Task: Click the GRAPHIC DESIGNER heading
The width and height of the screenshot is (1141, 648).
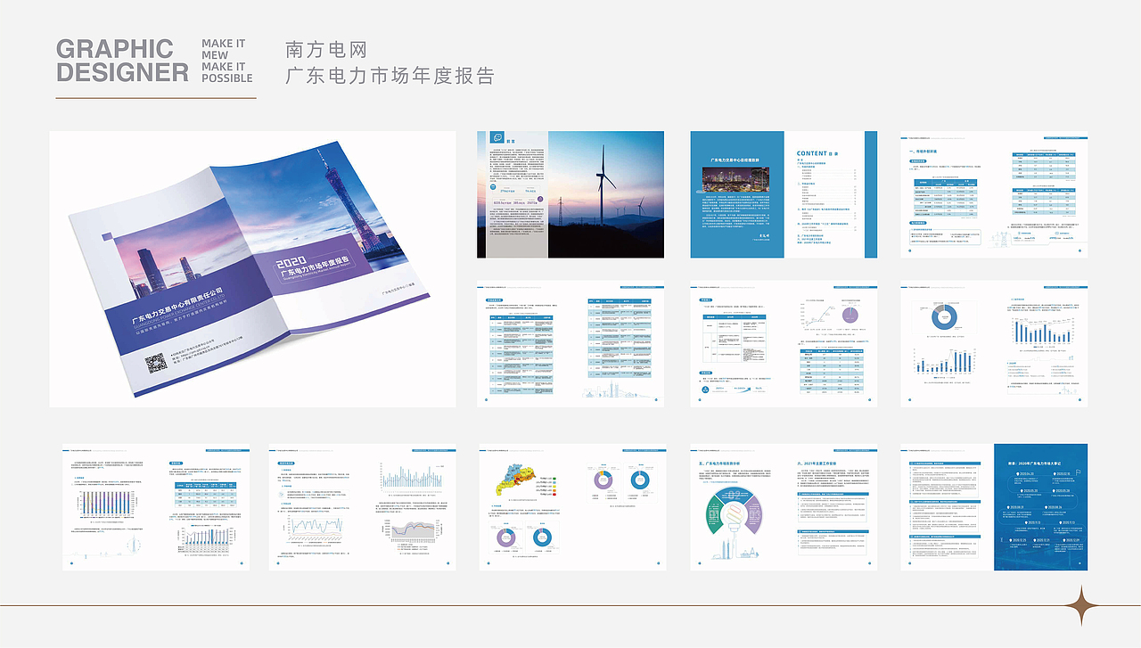Action: [x=122, y=61]
